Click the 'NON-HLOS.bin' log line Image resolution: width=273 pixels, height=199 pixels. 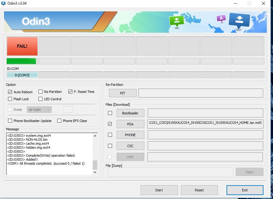pyautogui.click(x=27, y=140)
